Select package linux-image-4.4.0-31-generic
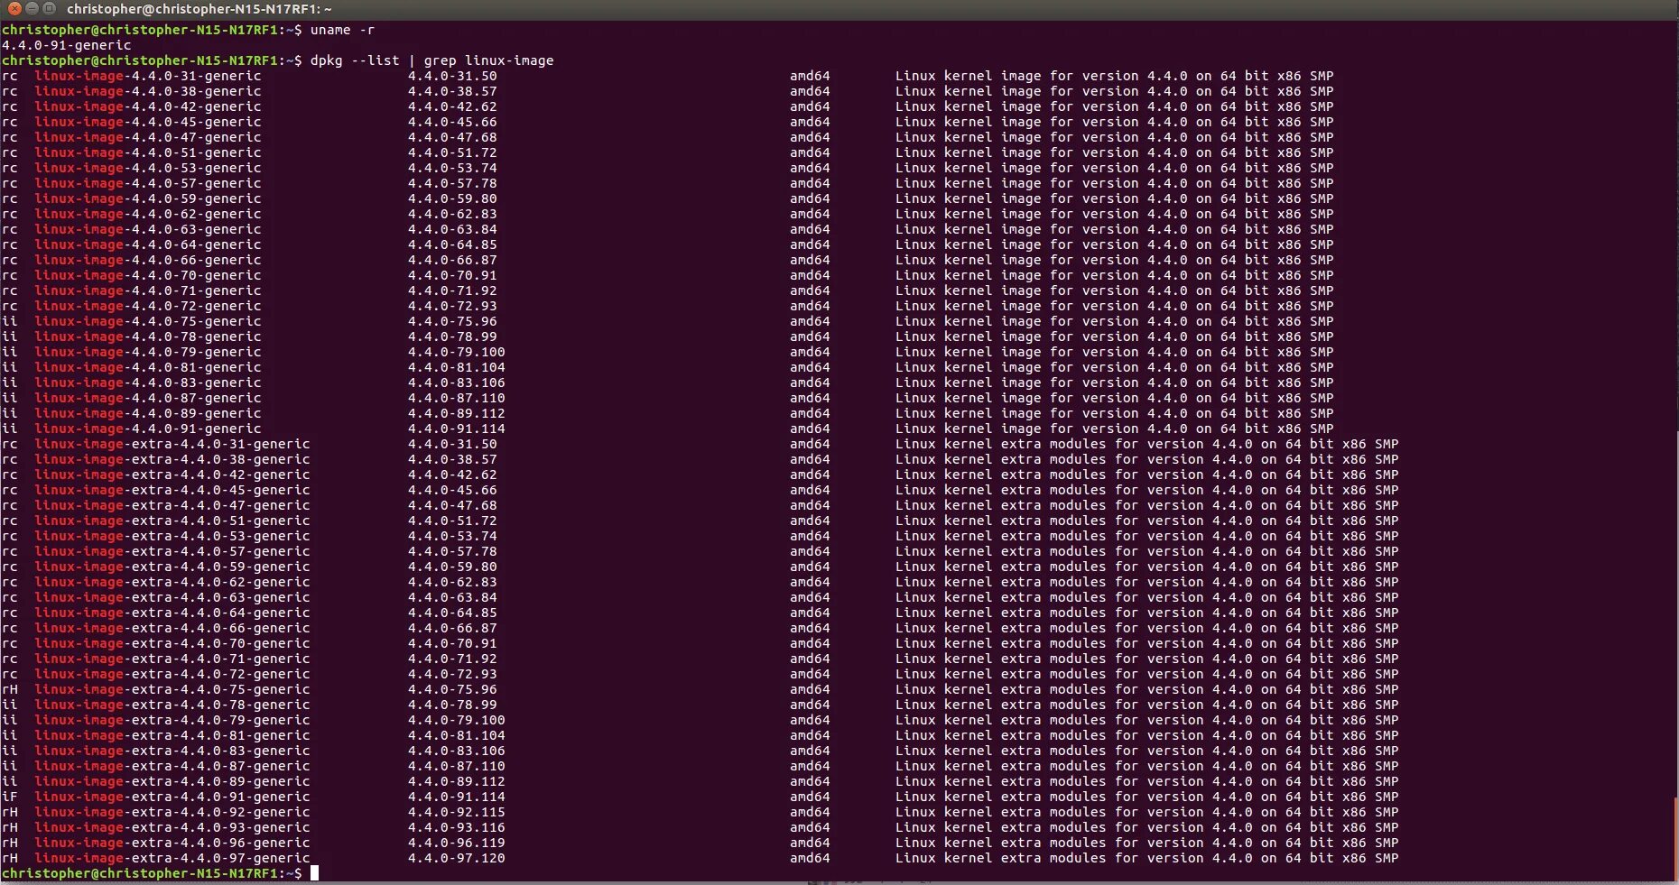Screen dimensions: 1679x885 [x=148, y=76]
